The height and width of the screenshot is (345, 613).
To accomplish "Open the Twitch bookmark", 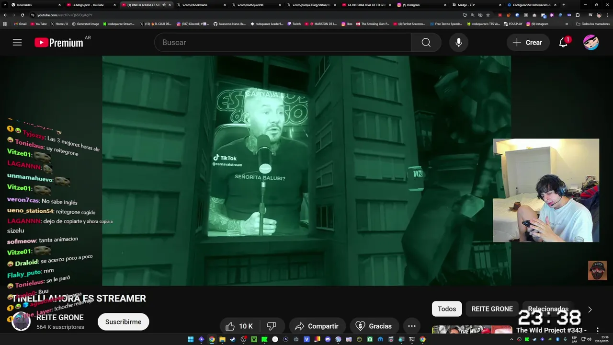I will [x=294, y=24].
